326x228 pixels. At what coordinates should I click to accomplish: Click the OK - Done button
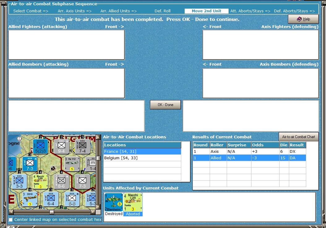pos(165,105)
